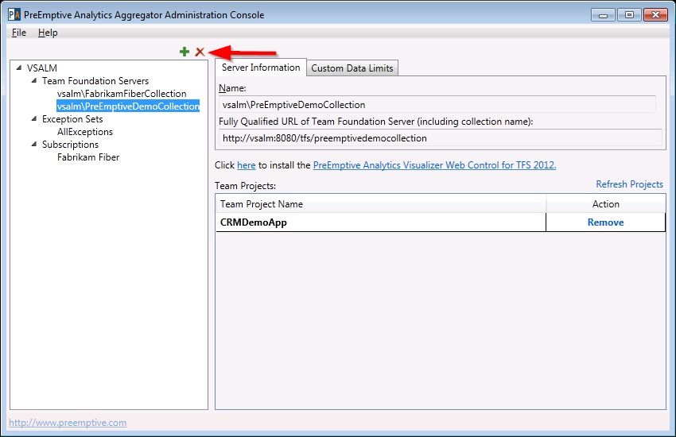Click the green plus add icon
676x437 pixels.
(185, 52)
